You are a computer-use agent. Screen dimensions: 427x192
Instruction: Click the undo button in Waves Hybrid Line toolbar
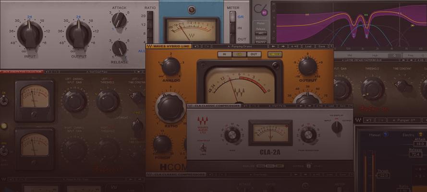(197, 47)
